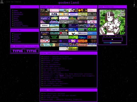Open the yellow star cat button

82,10
